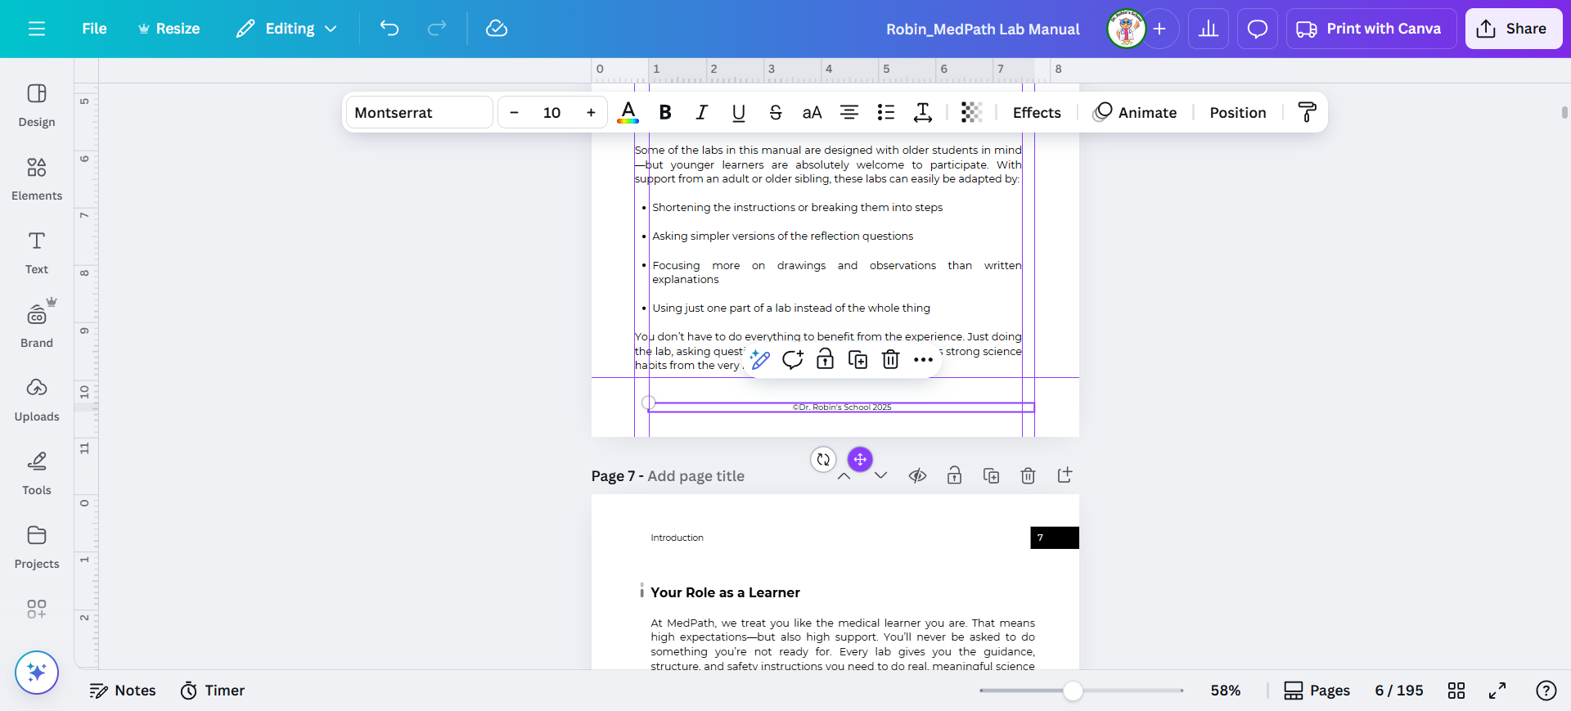
Task: Open the profile avatar in header
Action: click(x=1127, y=29)
